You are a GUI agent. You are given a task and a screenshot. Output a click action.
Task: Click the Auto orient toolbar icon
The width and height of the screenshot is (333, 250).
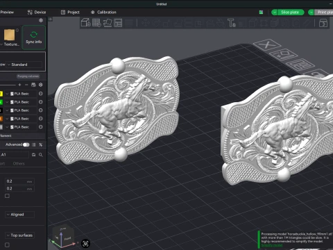pos(108,23)
